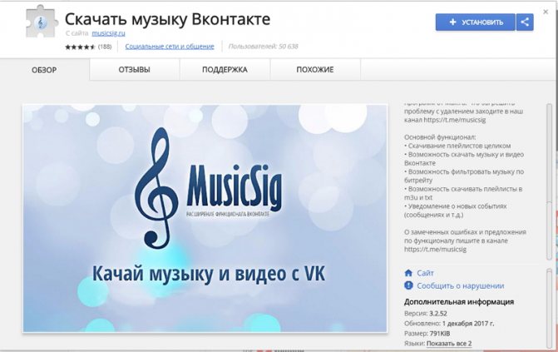Click the share icon button

pyautogui.click(x=525, y=22)
